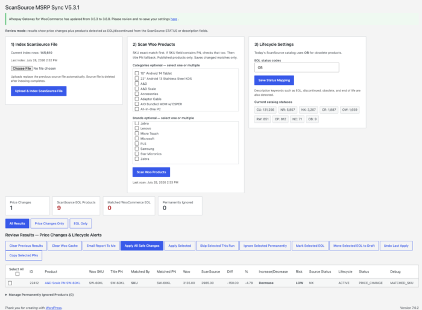Check the Lenovo brand
The width and height of the screenshot is (422, 310).
pyautogui.click(x=137, y=128)
